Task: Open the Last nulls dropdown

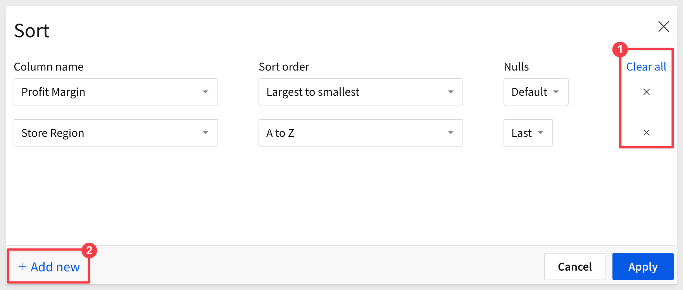Action: [528, 133]
